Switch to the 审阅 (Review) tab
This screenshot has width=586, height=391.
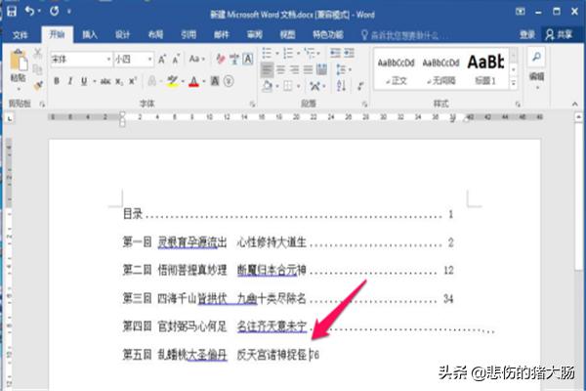point(255,35)
